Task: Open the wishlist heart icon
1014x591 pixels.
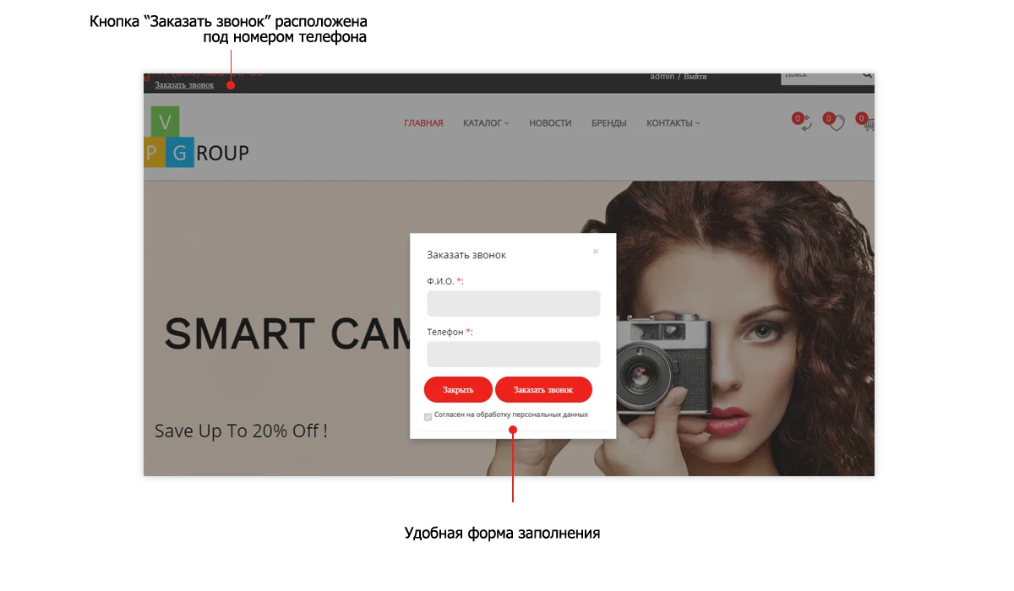Action: point(837,124)
